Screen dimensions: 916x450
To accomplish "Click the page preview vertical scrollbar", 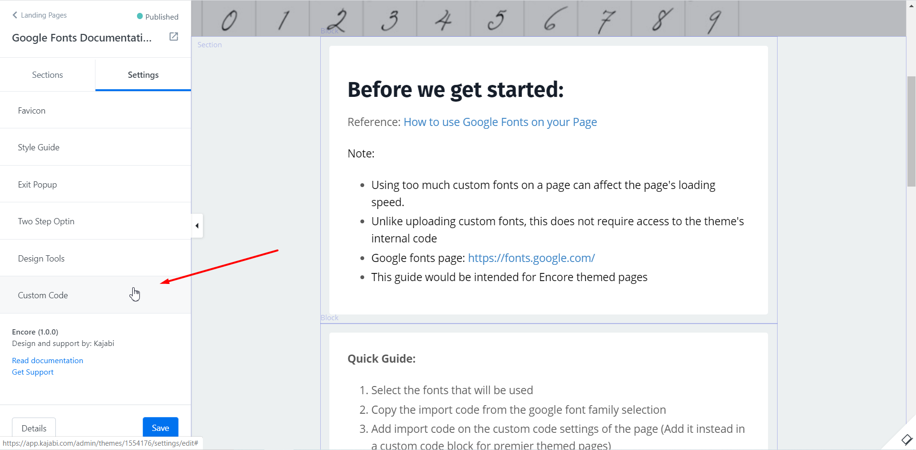I will (x=911, y=131).
